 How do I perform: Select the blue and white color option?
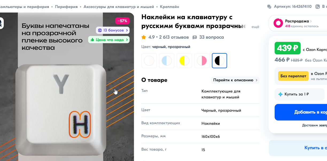coord(167,61)
